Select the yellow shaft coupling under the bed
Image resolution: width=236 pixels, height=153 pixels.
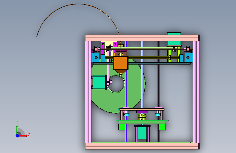[x=142, y=117]
